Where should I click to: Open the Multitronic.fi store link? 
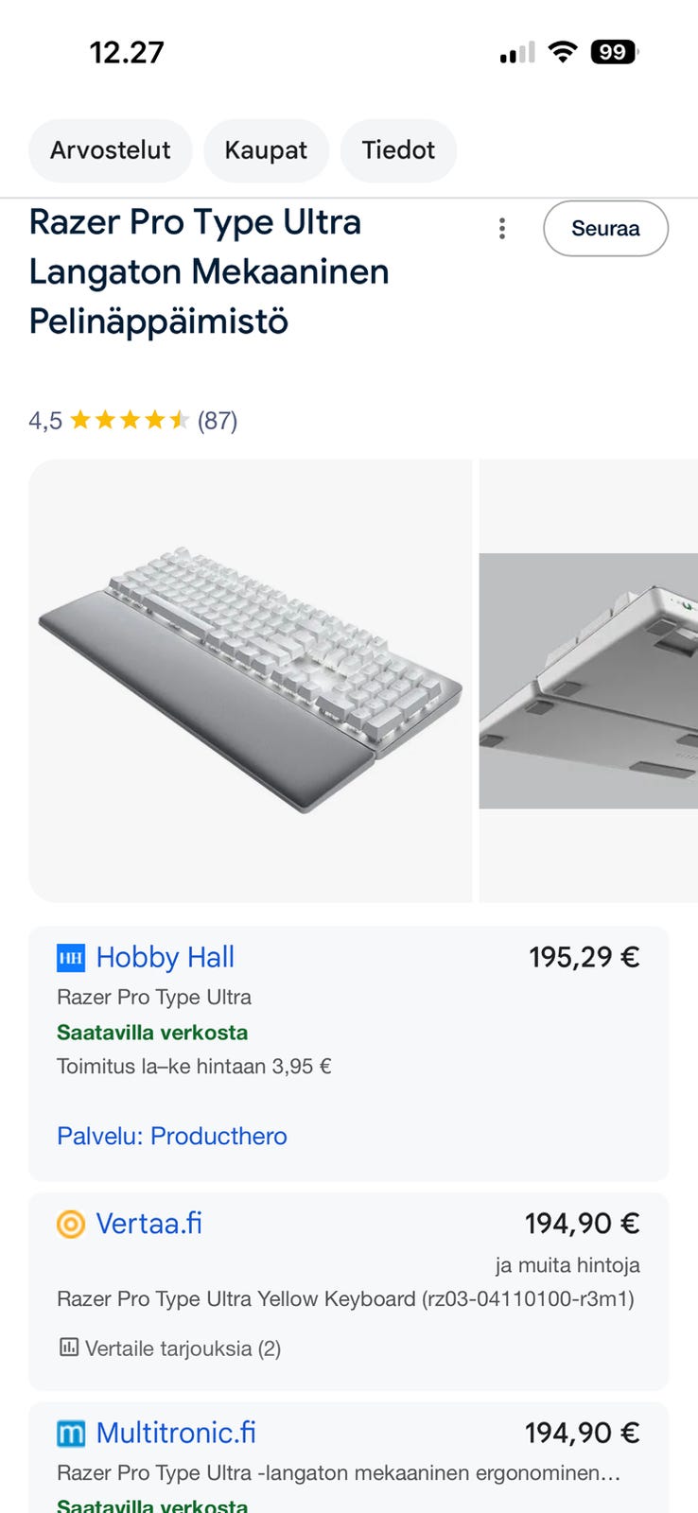[176, 1434]
